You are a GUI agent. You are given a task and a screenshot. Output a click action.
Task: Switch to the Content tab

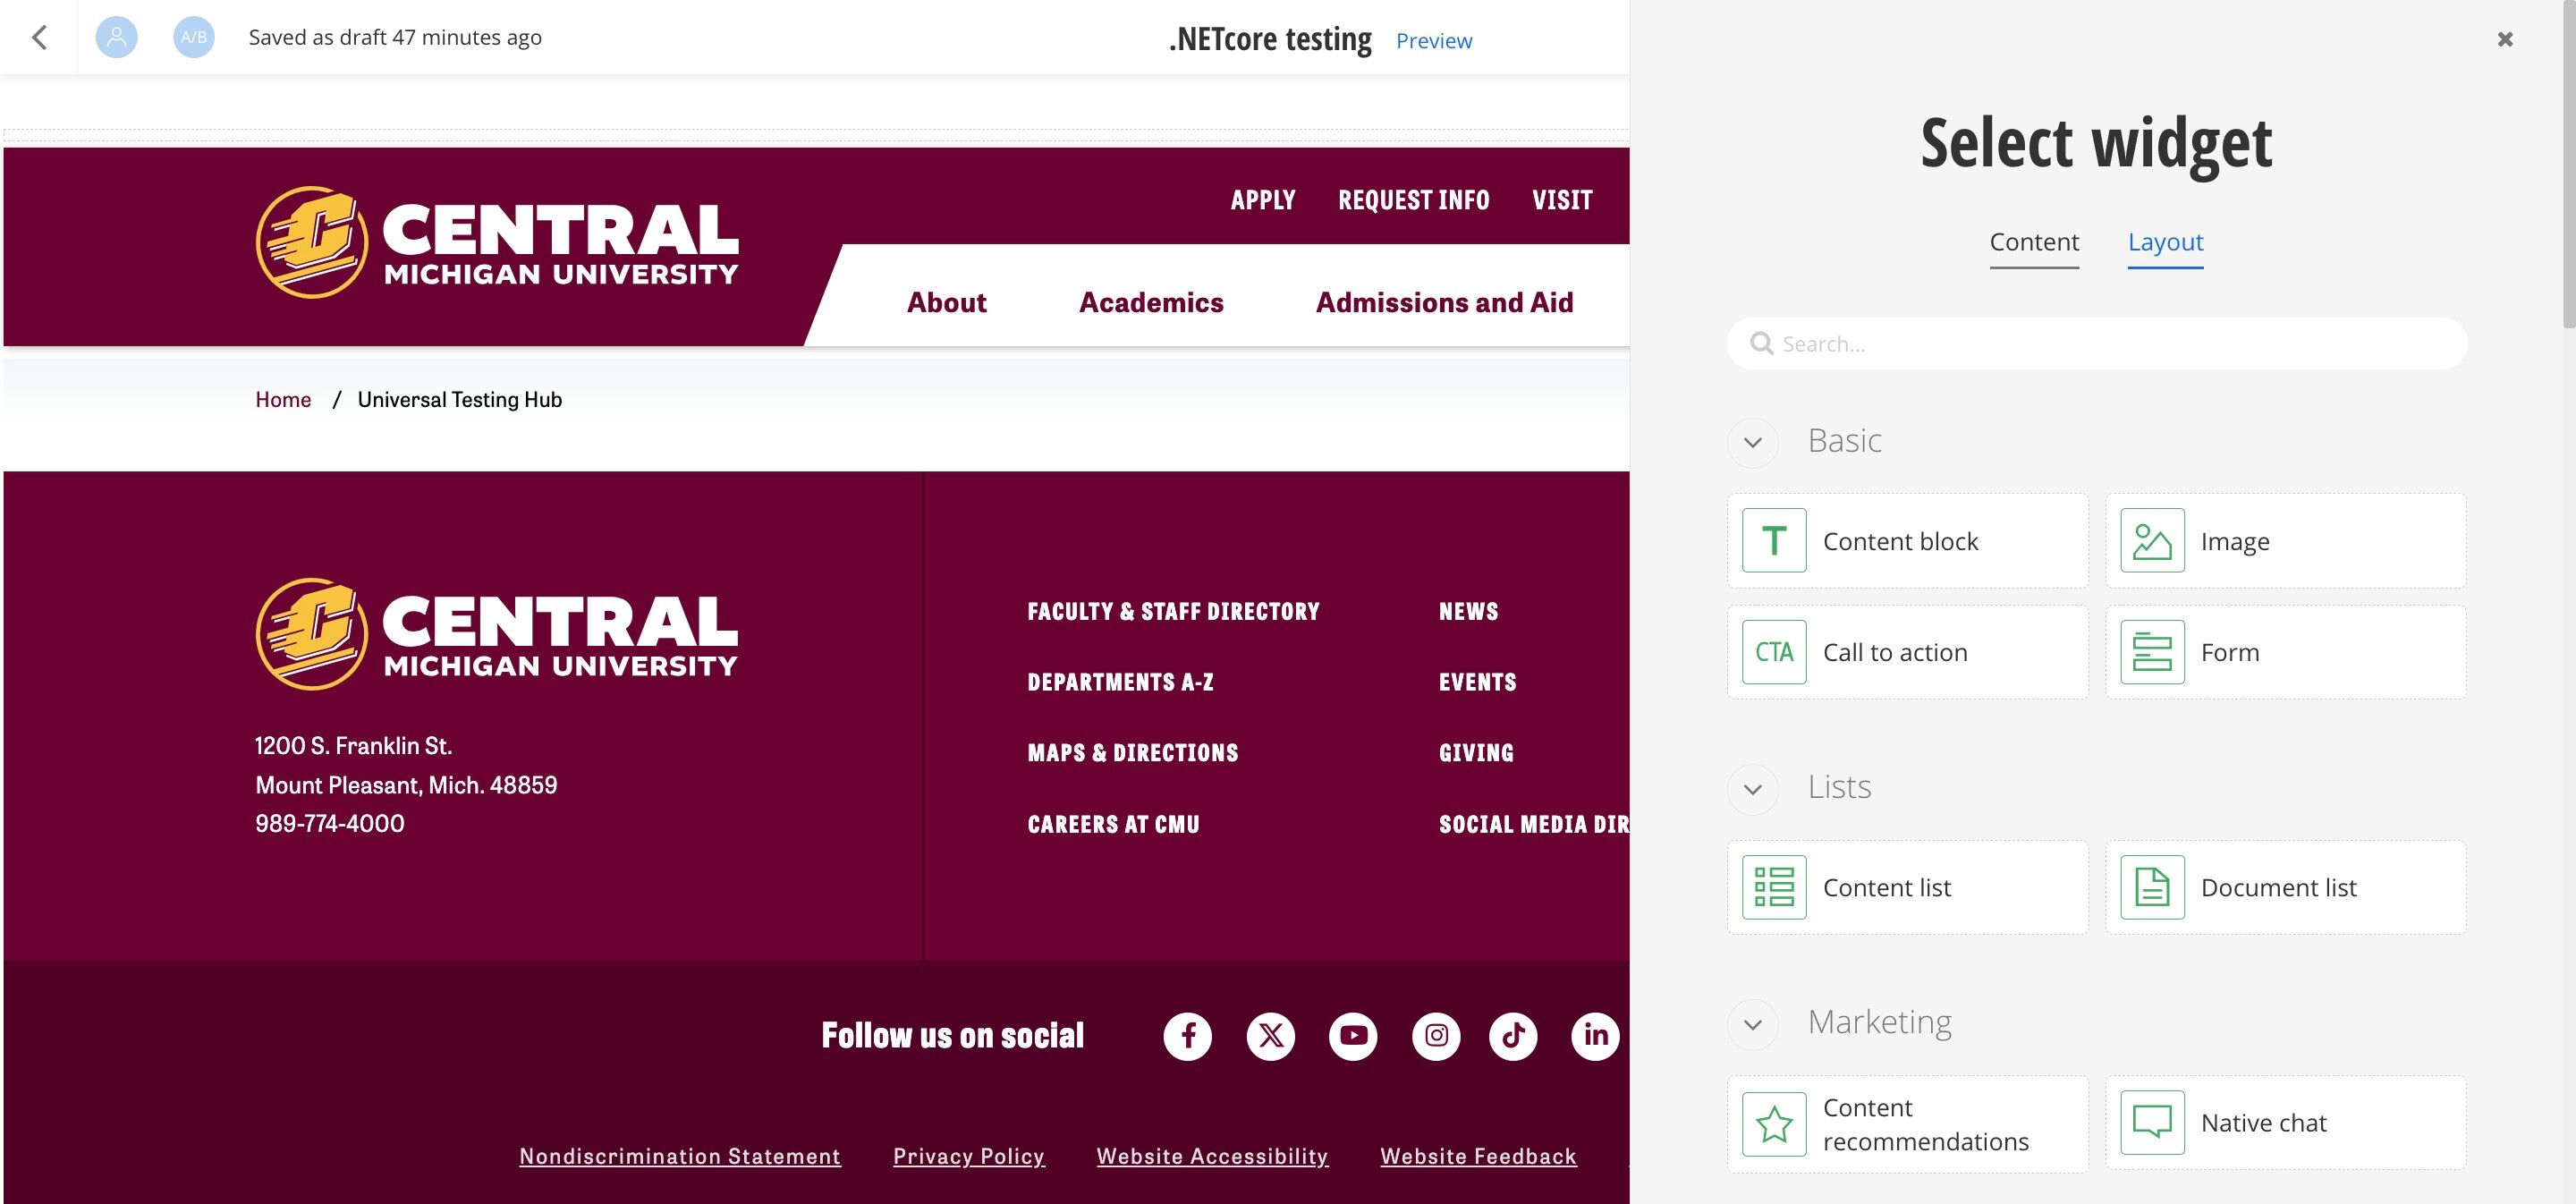(x=2034, y=242)
